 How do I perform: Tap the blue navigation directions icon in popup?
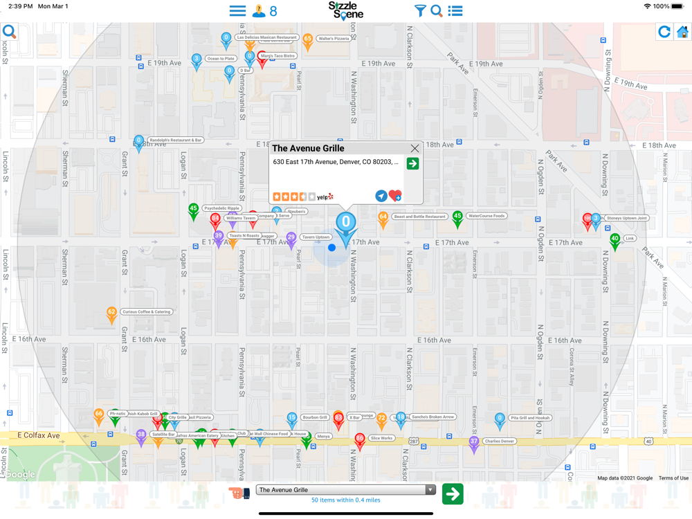(x=381, y=196)
